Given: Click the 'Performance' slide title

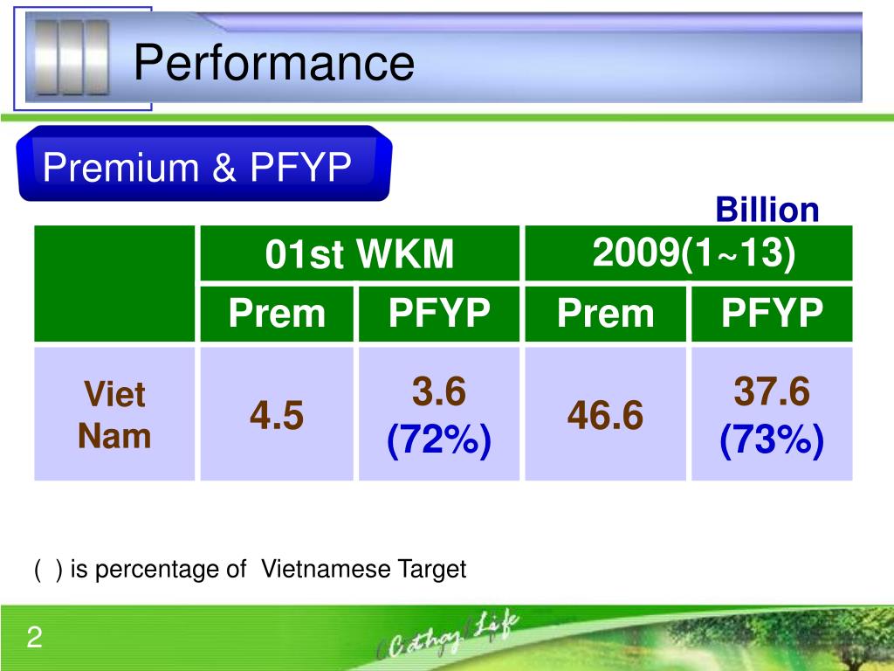Looking at the screenshot, I should (x=273, y=62).
